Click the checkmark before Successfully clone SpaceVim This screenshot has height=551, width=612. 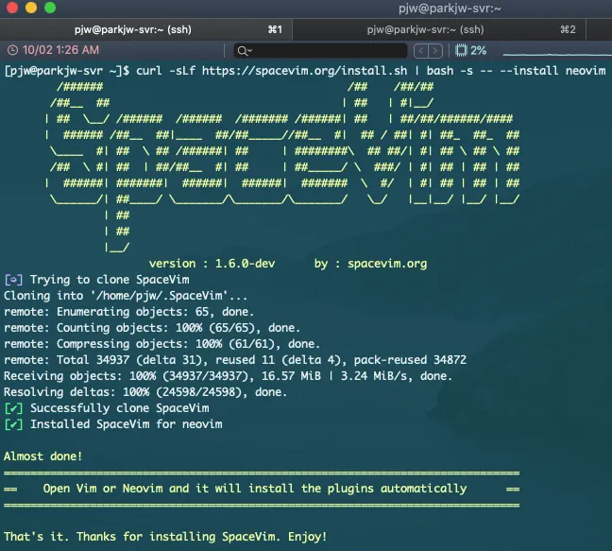tap(13, 408)
